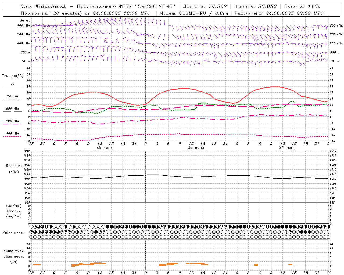Viewport: 344px width, 275px height.
Task: Click the Ветер panel label
Action: [25, 20]
